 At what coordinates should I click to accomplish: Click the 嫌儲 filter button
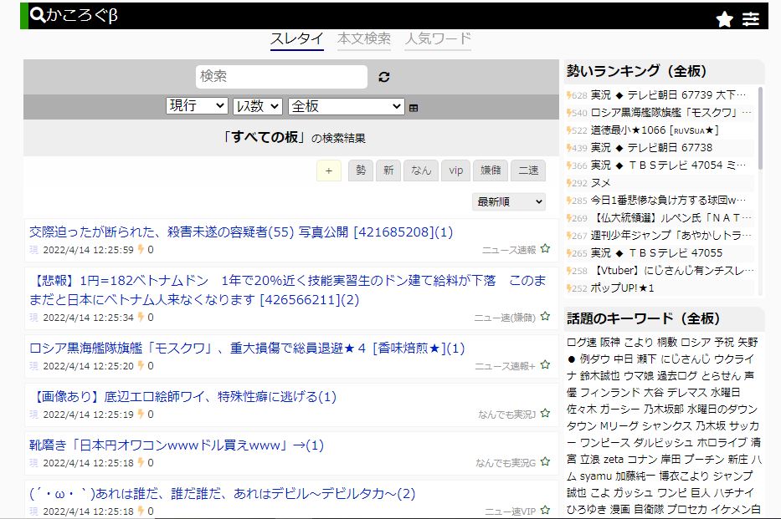tap(491, 171)
